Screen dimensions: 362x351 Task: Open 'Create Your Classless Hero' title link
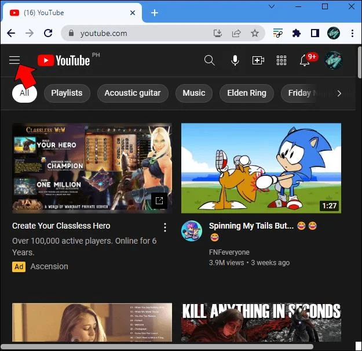[x=61, y=226]
